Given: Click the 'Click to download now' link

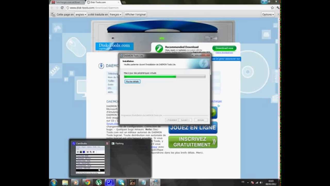Looking at the screenshot, I should (x=224, y=53).
